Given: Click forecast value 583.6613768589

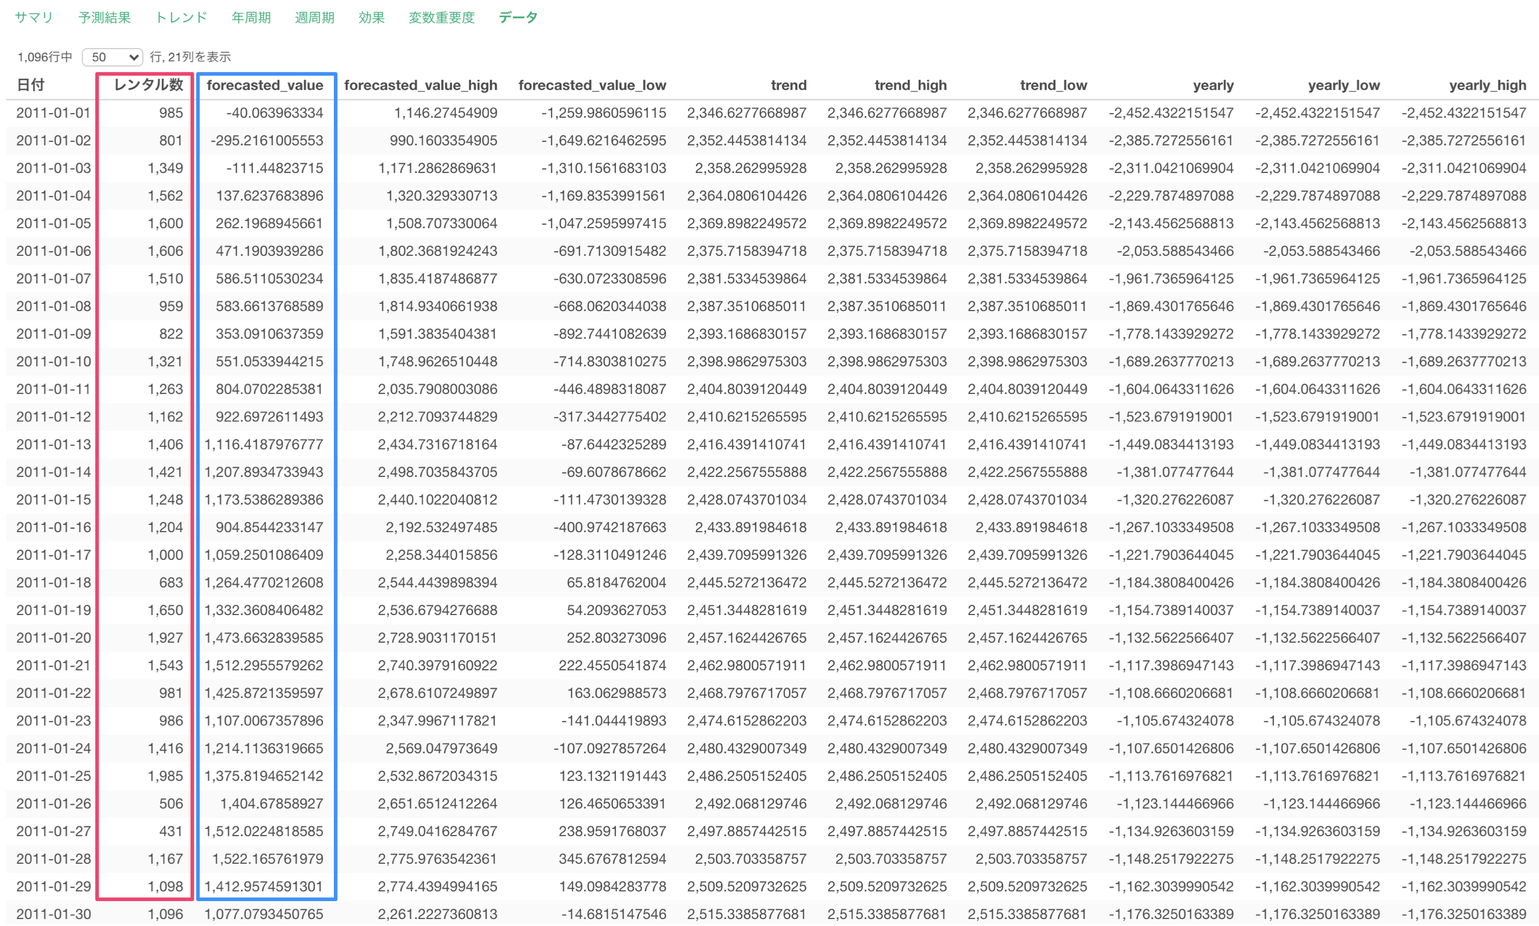Looking at the screenshot, I should (269, 306).
